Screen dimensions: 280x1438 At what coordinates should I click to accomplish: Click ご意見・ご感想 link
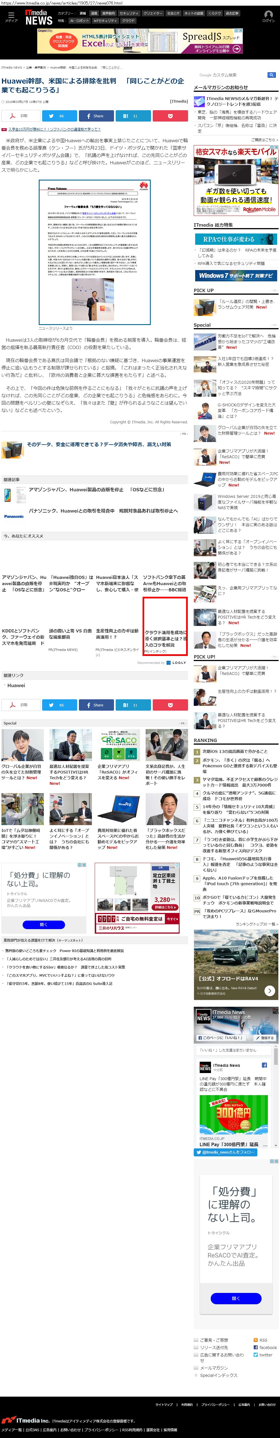click(x=214, y=1340)
